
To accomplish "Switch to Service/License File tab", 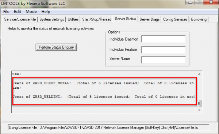I will click(20, 19).
